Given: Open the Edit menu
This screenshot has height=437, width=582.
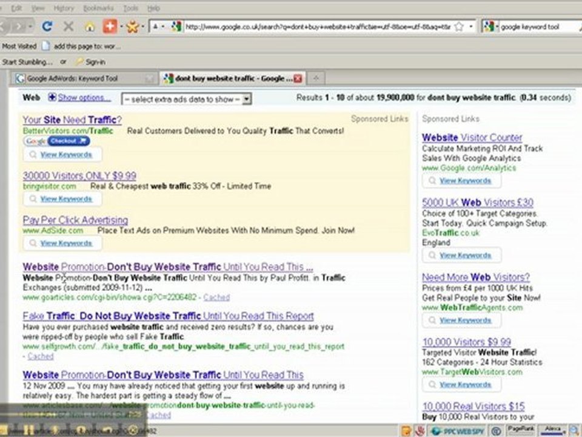Looking at the screenshot, I should [x=16, y=8].
